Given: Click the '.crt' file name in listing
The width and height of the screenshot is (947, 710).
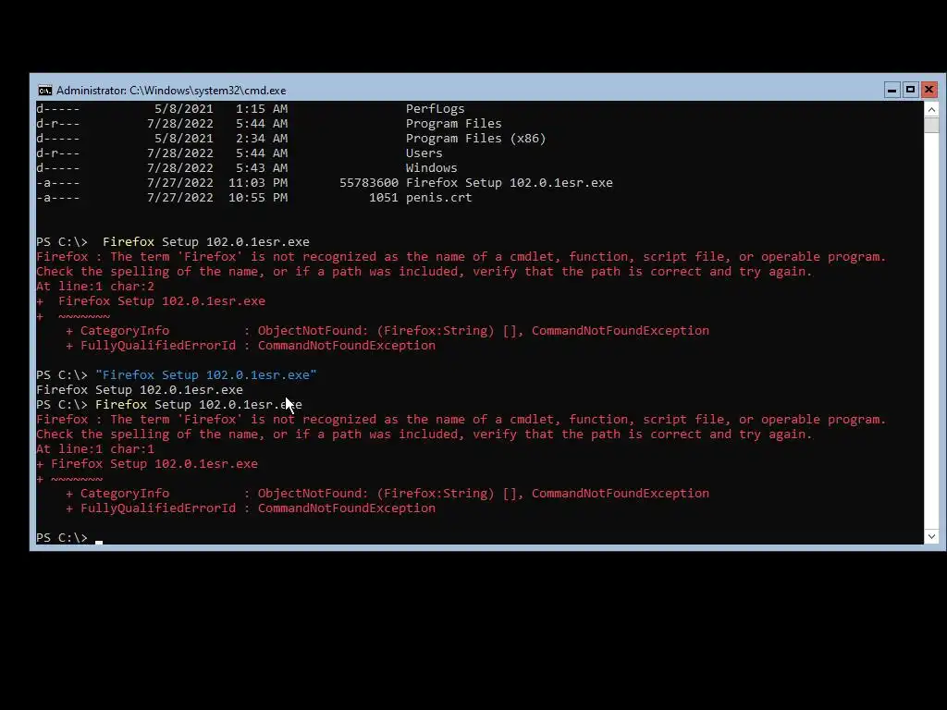Looking at the screenshot, I should click(x=438, y=198).
